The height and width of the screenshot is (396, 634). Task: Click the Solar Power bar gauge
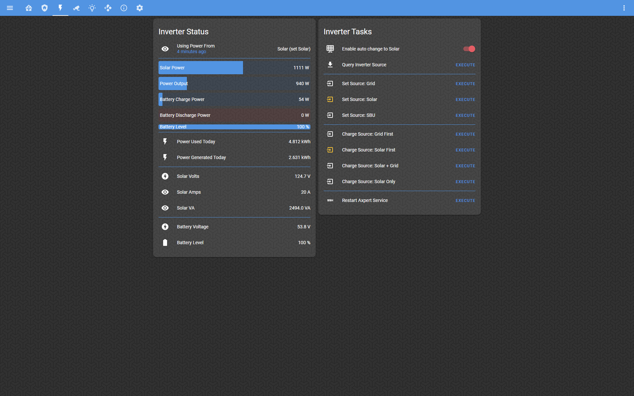(234, 68)
